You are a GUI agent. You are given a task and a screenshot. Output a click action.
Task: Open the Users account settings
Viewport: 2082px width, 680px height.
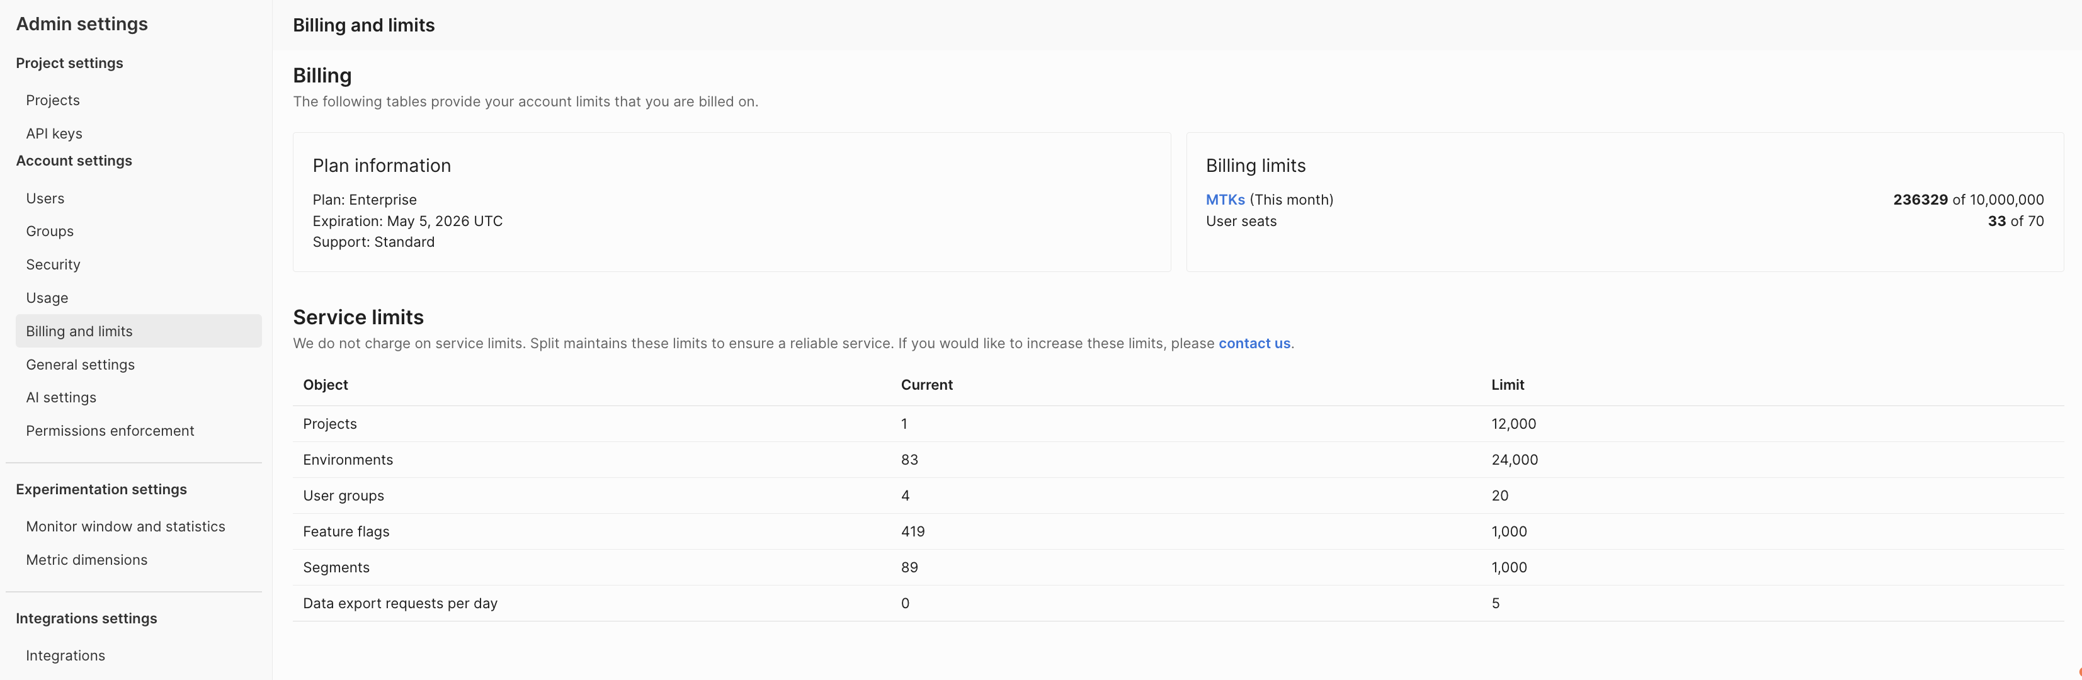tap(45, 199)
